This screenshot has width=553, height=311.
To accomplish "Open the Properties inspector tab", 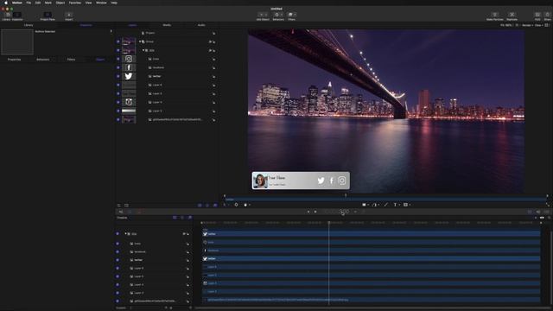I will (14, 60).
